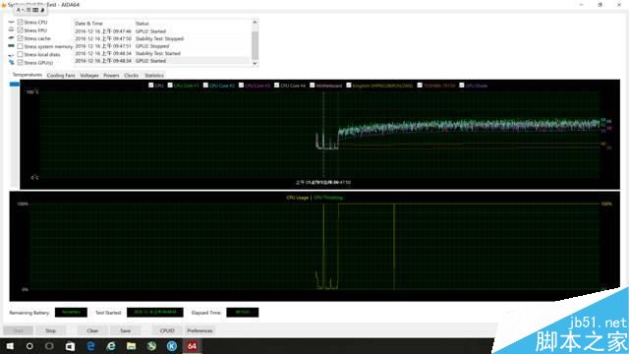Toggle the Stress CPU checkbox
The image size is (629, 354).
(20, 22)
